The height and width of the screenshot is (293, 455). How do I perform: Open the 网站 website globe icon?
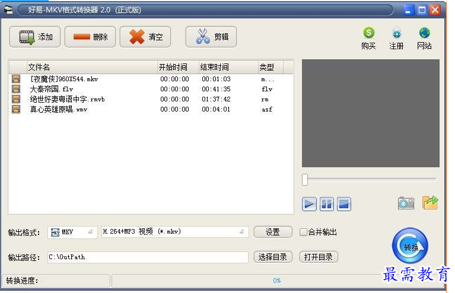click(x=424, y=39)
